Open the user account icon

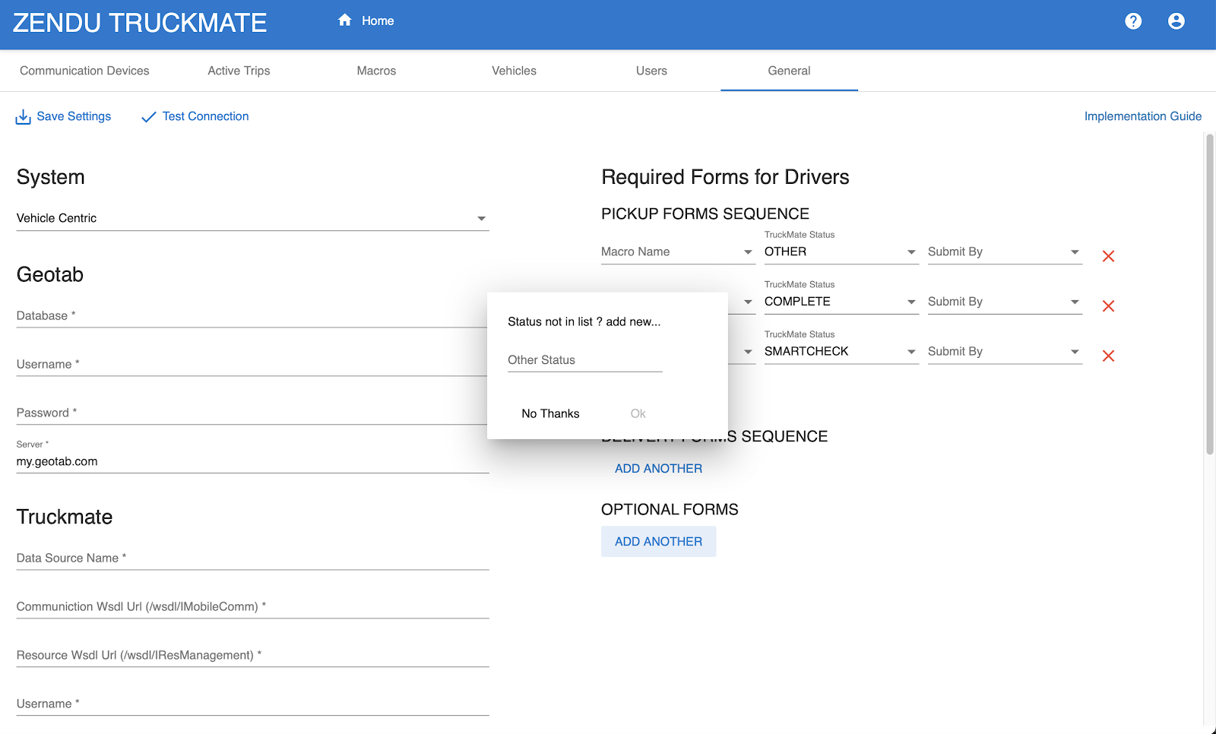pyautogui.click(x=1176, y=21)
